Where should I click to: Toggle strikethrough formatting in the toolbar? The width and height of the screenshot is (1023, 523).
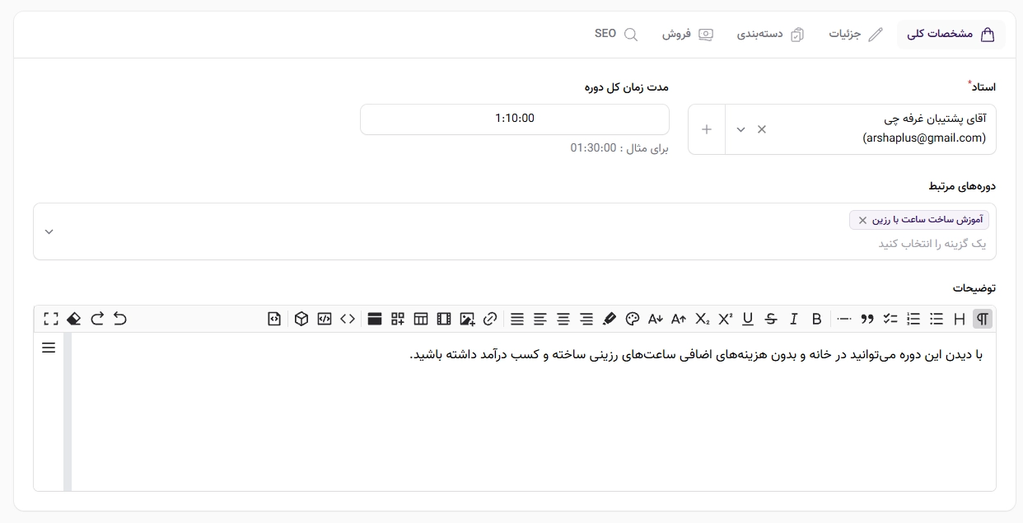pyautogui.click(x=771, y=319)
